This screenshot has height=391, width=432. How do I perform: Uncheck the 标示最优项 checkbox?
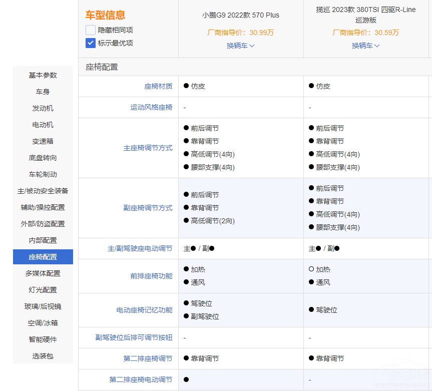coord(91,43)
